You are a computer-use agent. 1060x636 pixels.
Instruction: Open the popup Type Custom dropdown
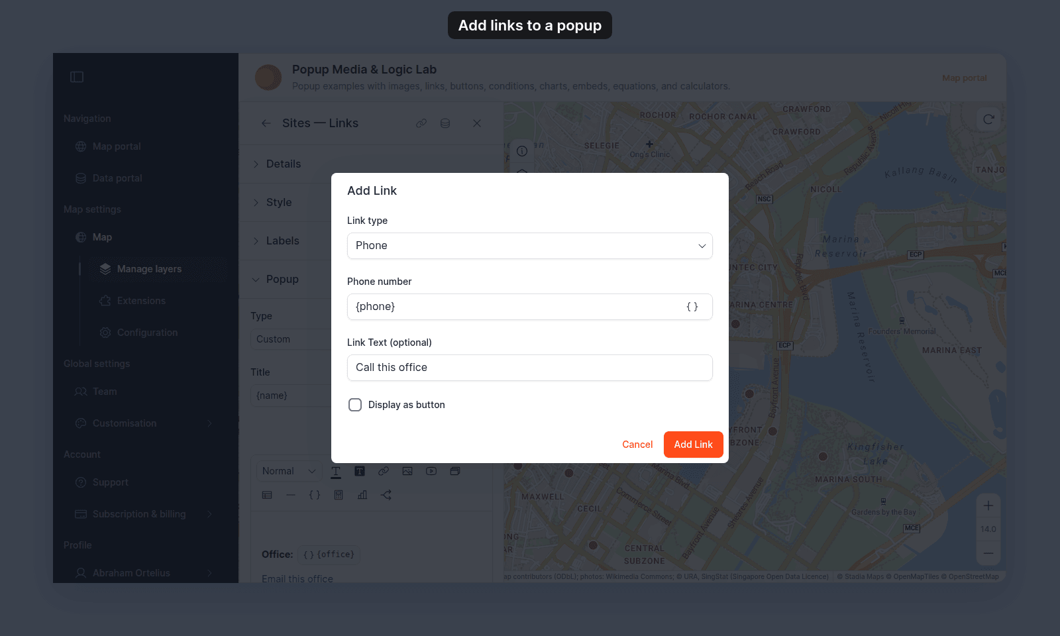pyautogui.click(x=291, y=339)
